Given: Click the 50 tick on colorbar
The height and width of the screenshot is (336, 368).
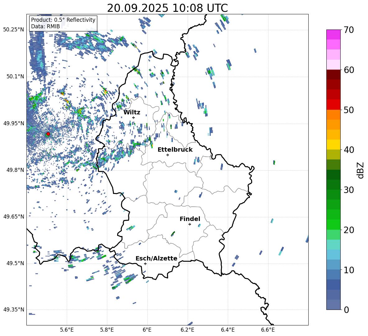Looking at the screenshot, I should tap(349, 110).
